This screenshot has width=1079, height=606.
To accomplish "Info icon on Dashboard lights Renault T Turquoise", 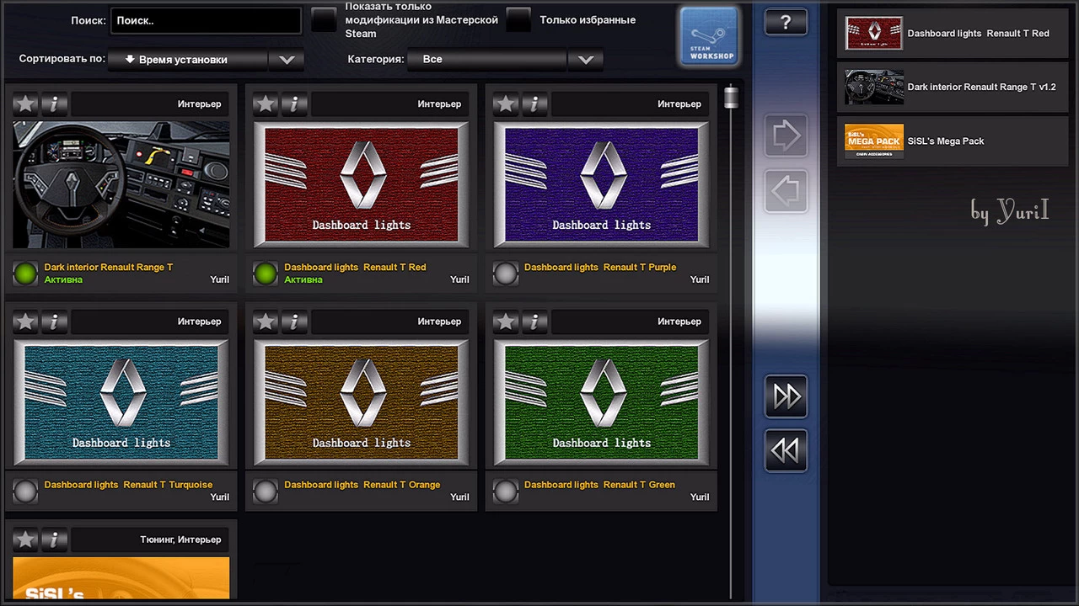I will (54, 322).
